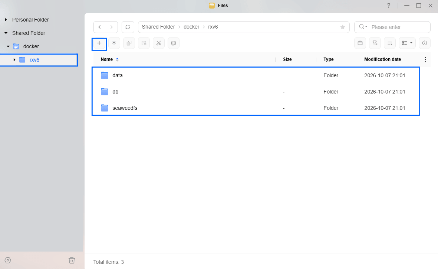
Task: Click rxv6 in breadcrumb path
Action: tap(213, 27)
